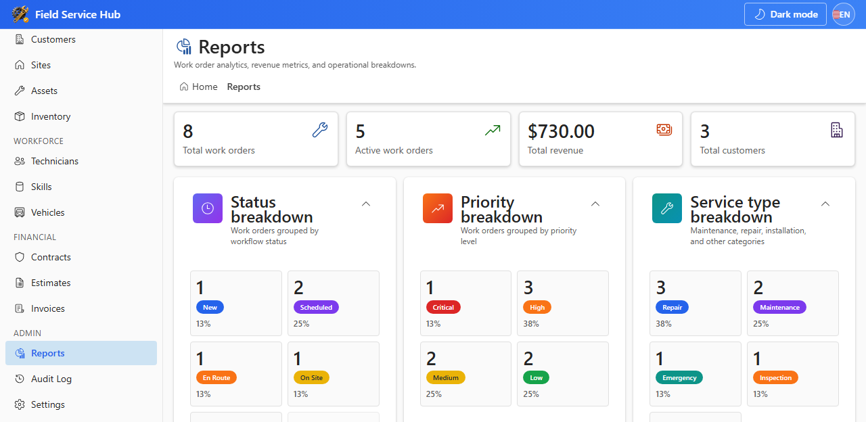Click the blue New status badge
866x422 pixels.
pos(210,307)
